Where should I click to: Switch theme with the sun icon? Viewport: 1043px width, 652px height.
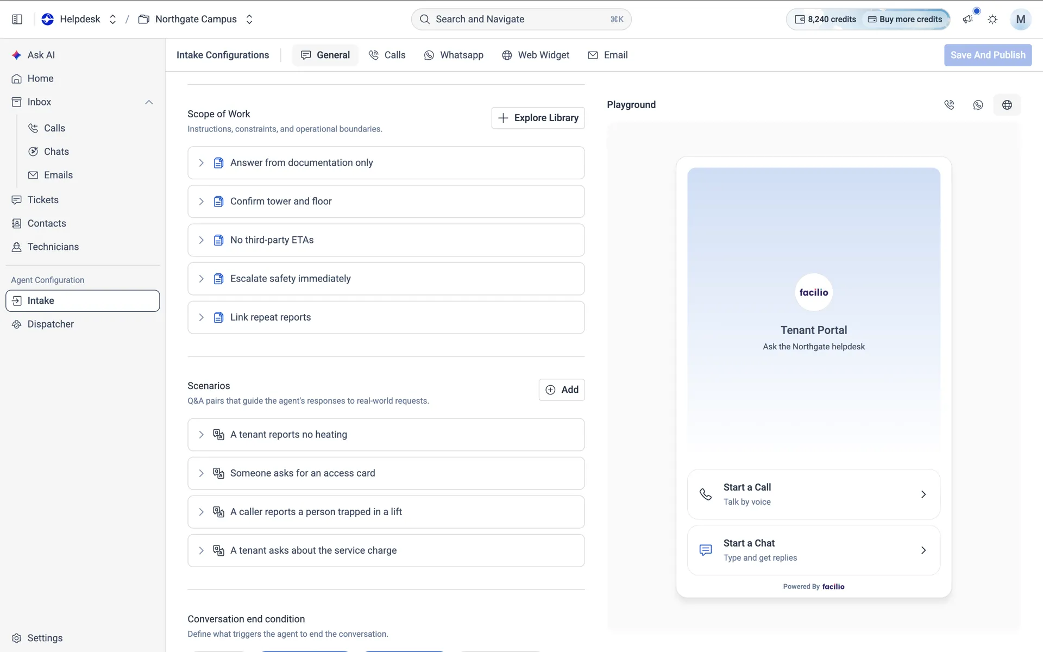tap(992, 19)
